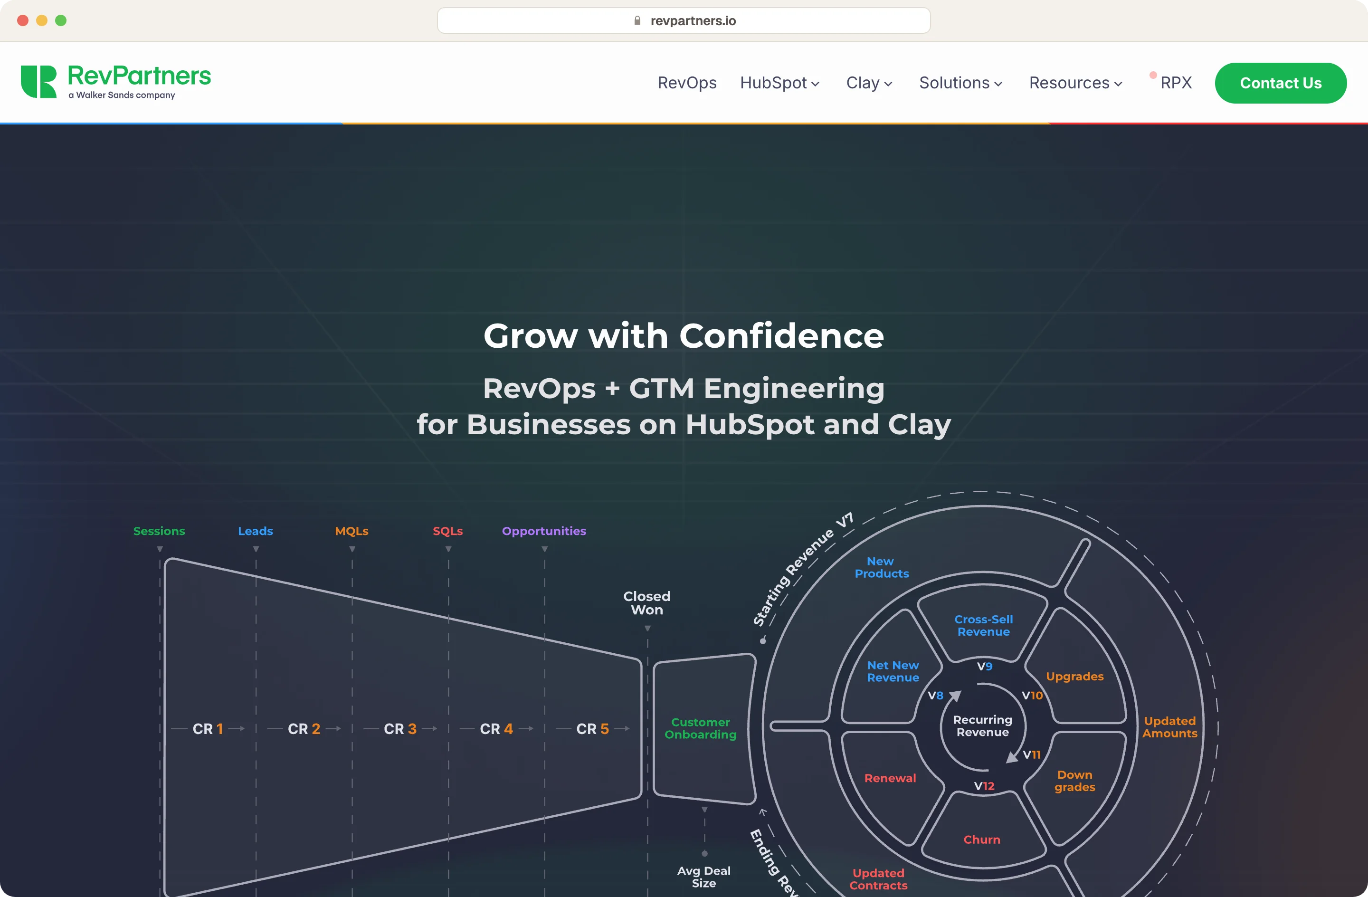Click the CR 4 conversion label
This screenshot has height=897, width=1368.
click(496, 728)
